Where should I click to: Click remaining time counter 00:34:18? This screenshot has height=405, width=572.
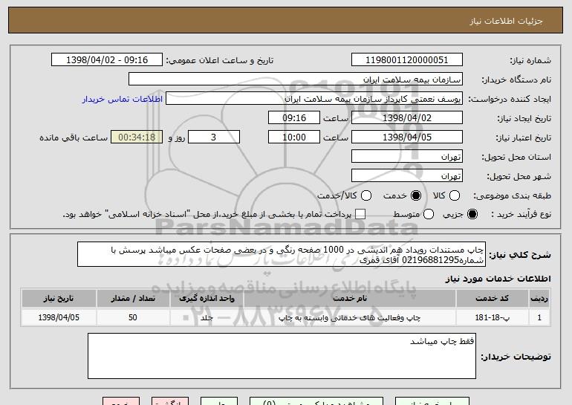[x=137, y=137]
